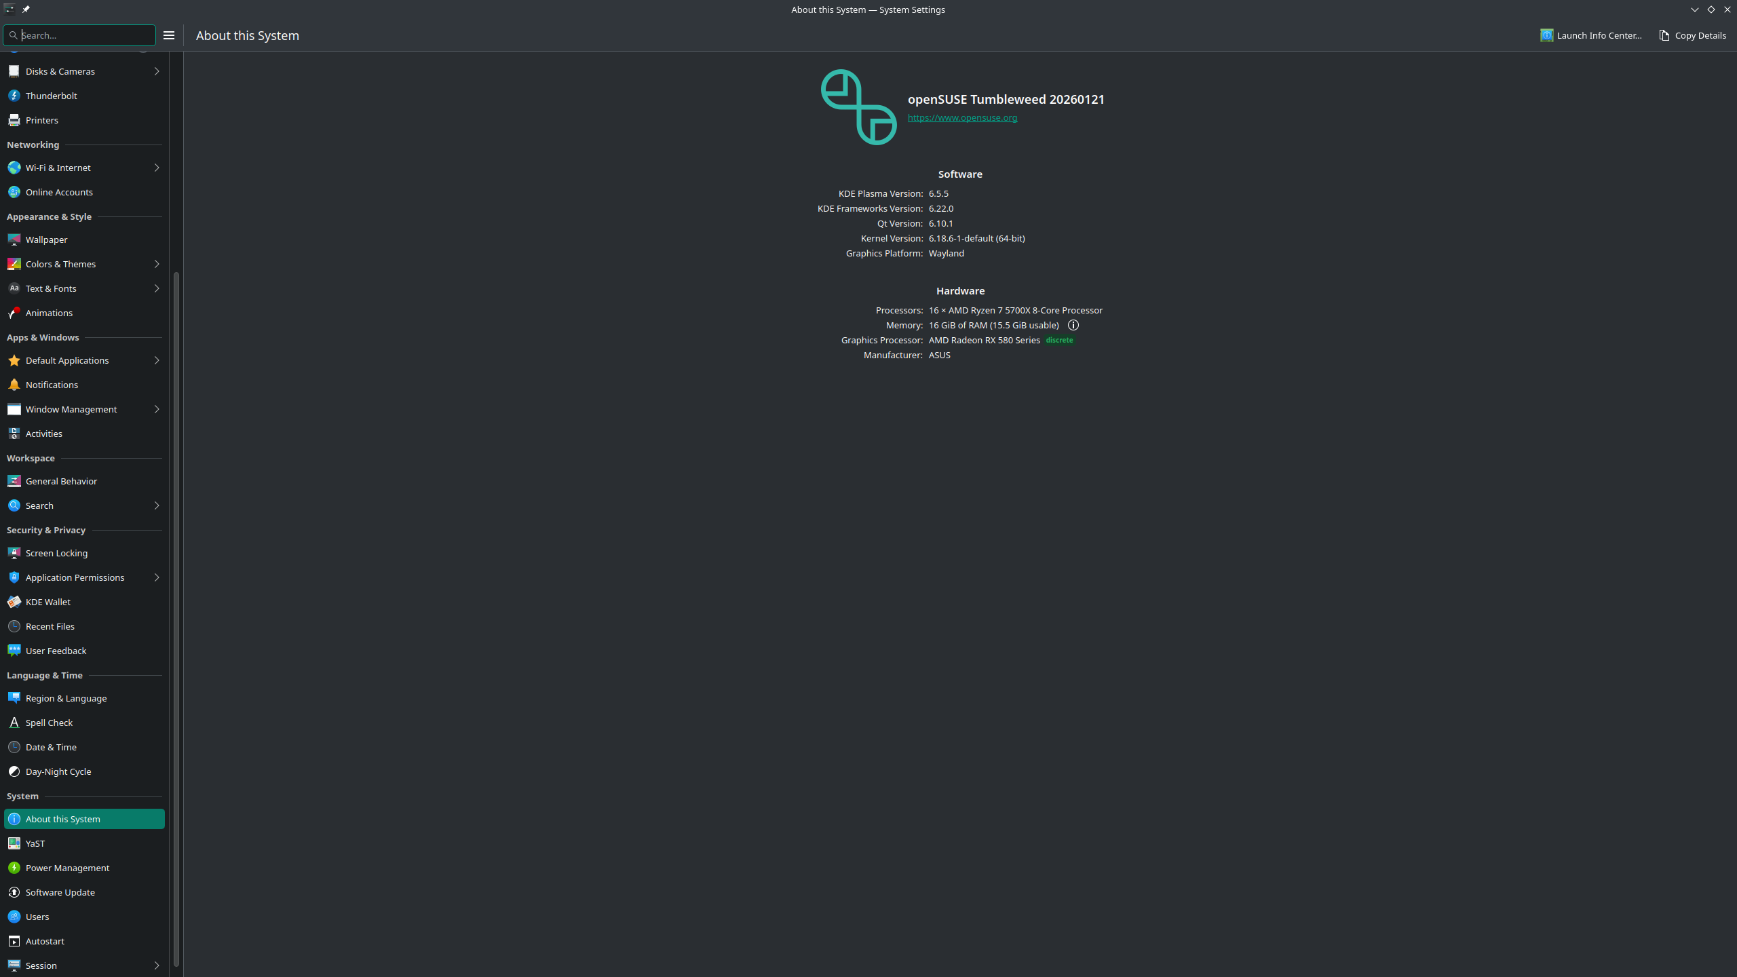Toggle the pin-window icon in the title bar
Viewport: 1737px width, 977px height.
coord(26,9)
